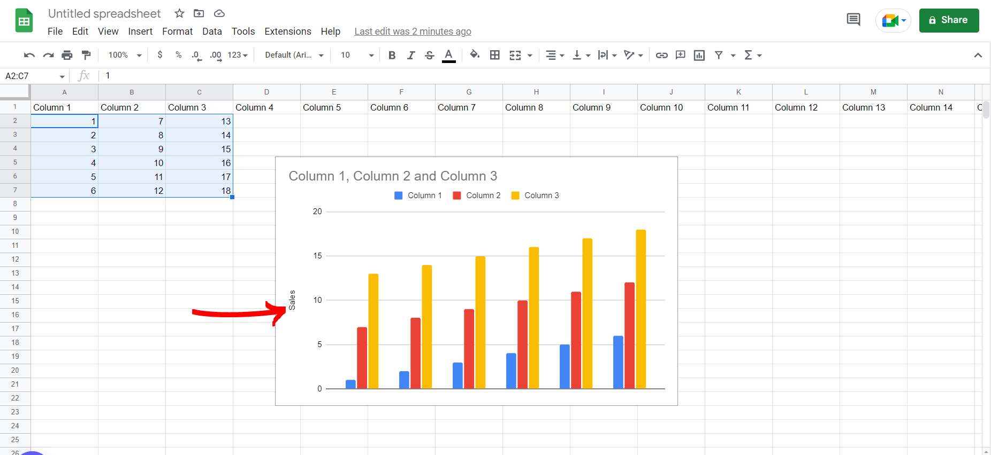Open the View menu
Viewport: 991px width, 455px height.
click(x=108, y=32)
